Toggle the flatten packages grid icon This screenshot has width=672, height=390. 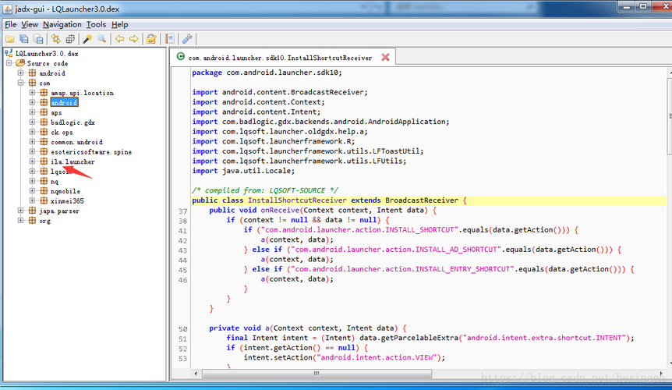(x=70, y=39)
